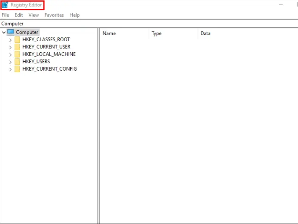Open the Help menu
Image resolution: width=298 pixels, height=224 pixels.
click(74, 15)
